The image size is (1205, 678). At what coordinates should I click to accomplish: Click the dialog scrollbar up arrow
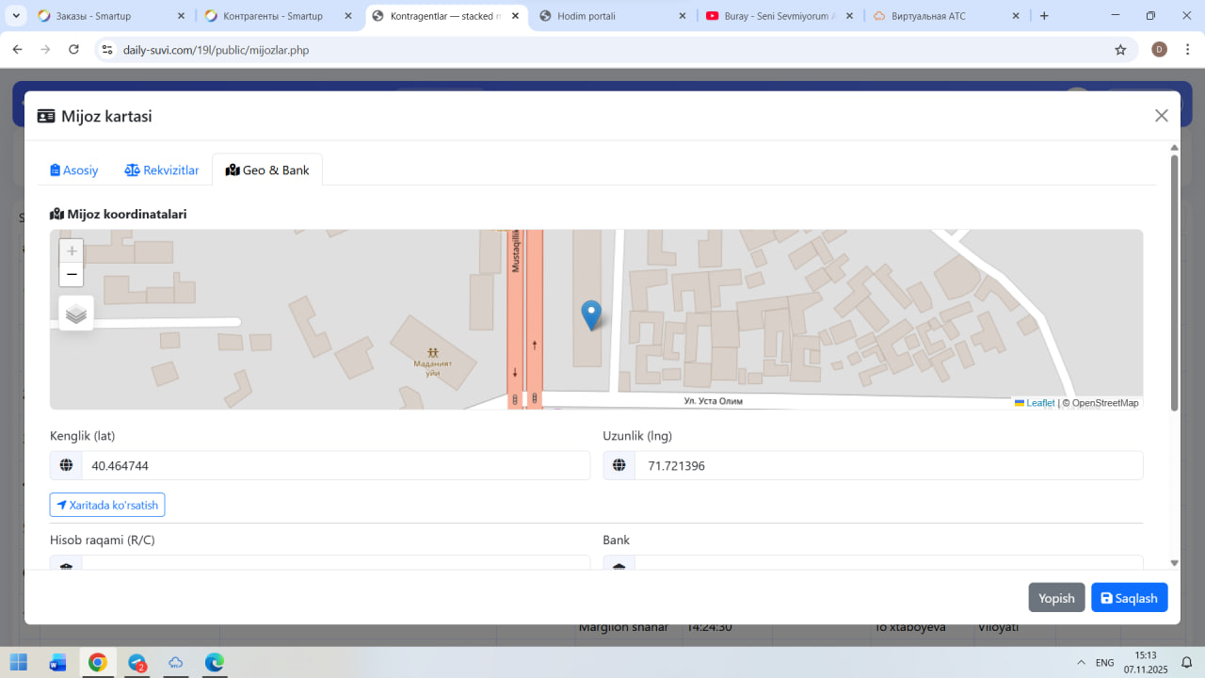coord(1174,148)
